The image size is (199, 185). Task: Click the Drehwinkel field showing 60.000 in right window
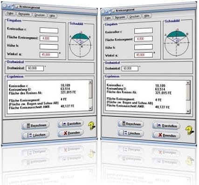pos(130,69)
